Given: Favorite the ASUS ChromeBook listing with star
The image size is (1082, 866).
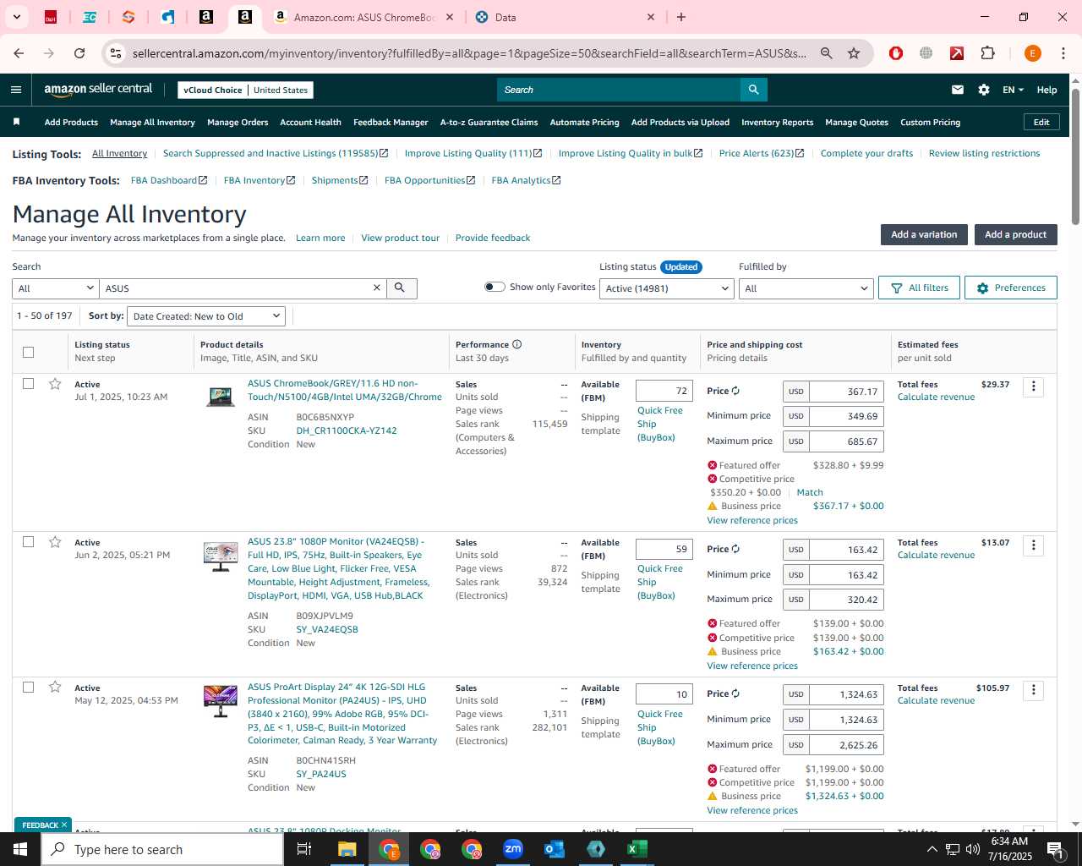Looking at the screenshot, I should pyautogui.click(x=55, y=384).
